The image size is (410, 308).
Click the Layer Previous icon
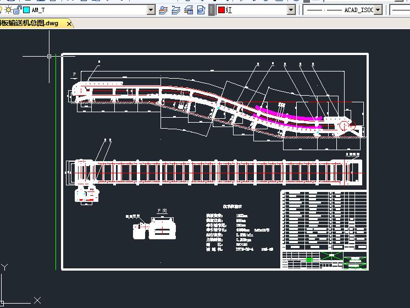pyautogui.click(x=176, y=10)
